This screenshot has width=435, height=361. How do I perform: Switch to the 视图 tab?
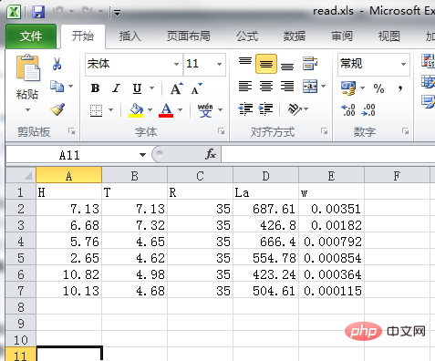[x=389, y=36]
